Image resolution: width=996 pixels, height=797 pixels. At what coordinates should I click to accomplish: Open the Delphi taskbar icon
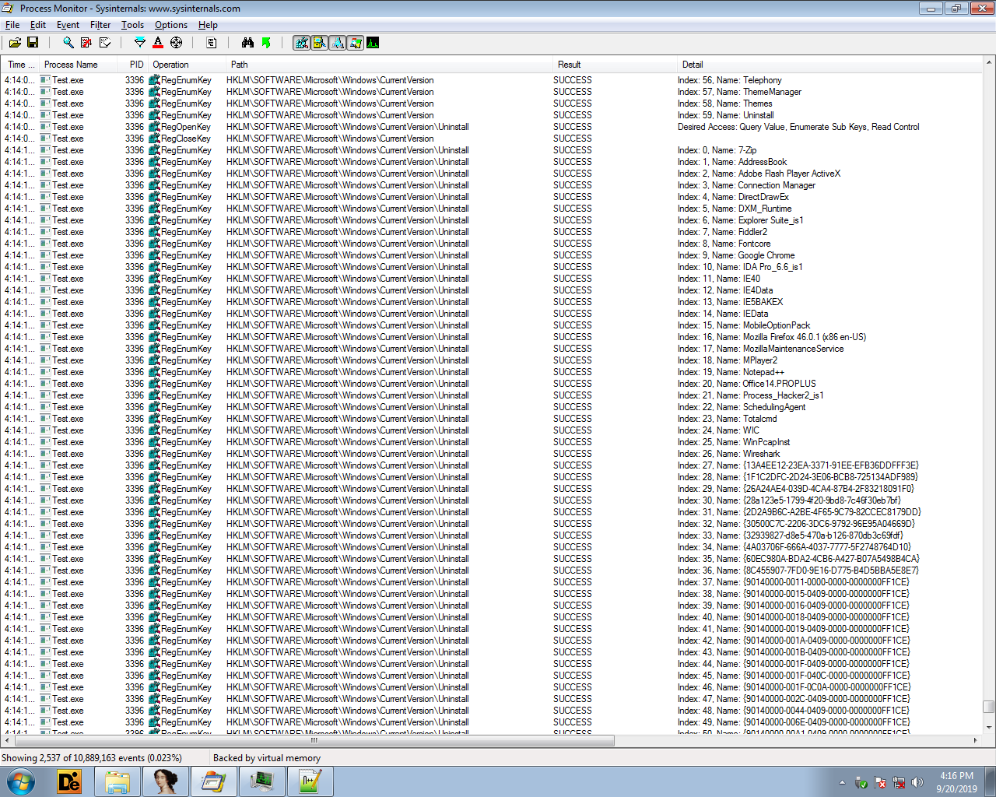click(x=69, y=781)
